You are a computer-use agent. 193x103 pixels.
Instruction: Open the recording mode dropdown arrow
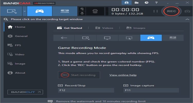click(25, 11)
